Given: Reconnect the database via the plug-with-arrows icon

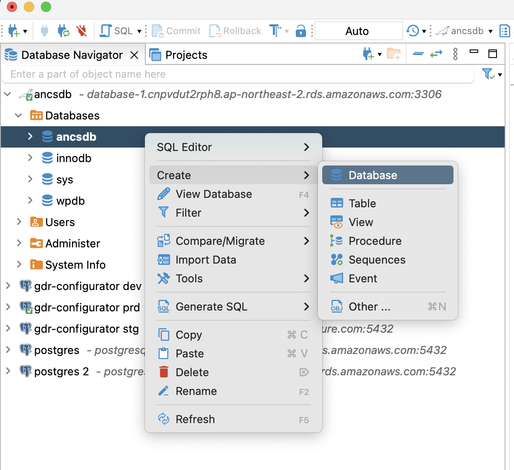Looking at the screenshot, I should click(63, 30).
